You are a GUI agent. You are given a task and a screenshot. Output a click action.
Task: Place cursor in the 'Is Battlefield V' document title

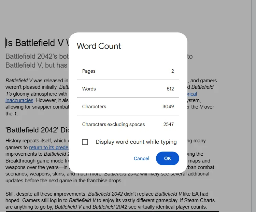(37, 43)
